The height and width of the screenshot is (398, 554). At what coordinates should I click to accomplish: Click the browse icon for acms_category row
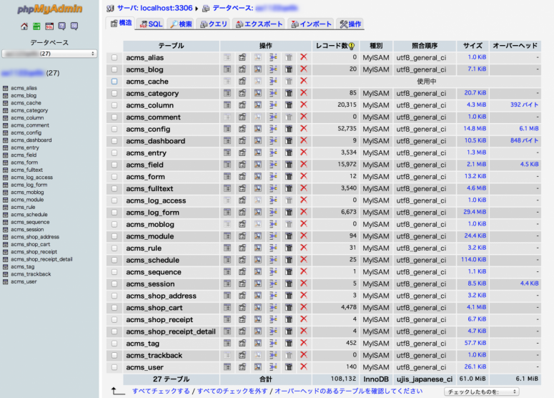(x=227, y=93)
